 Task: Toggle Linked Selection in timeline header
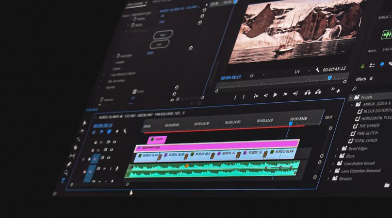(109, 132)
